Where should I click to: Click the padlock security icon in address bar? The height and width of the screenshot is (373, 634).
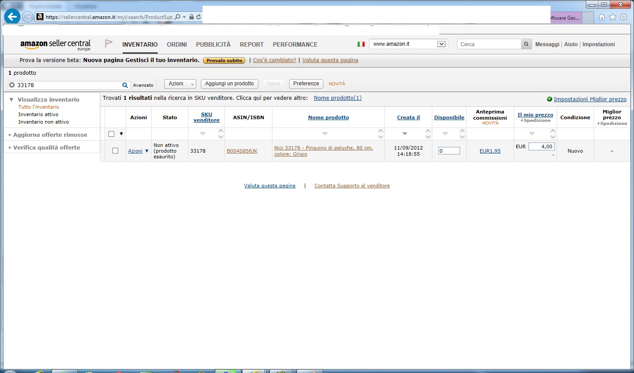(x=192, y=17)
